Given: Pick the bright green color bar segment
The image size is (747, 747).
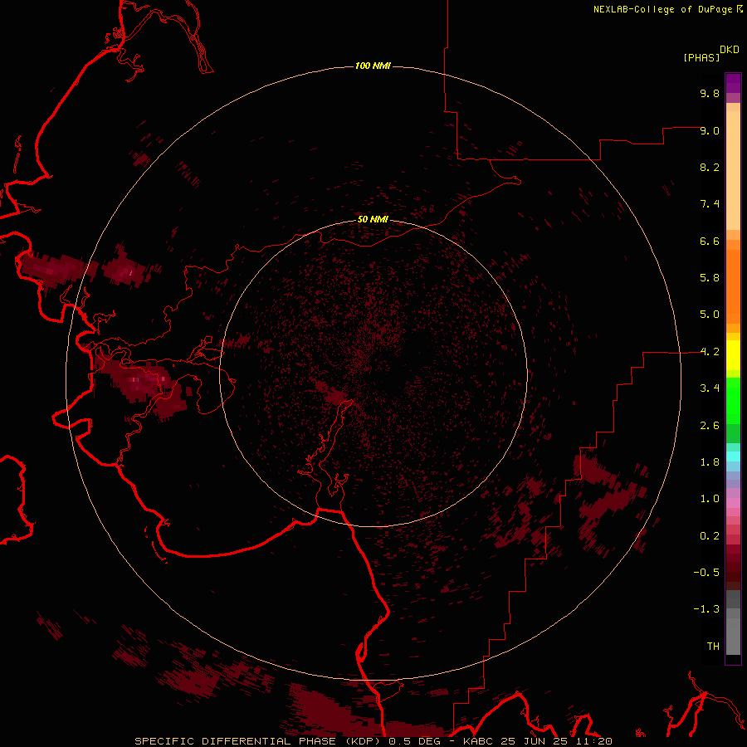Looking at the screenshot, I should click(733, 400).
